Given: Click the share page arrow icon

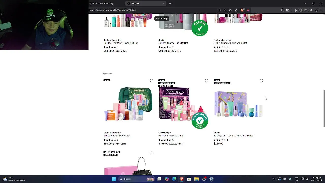Looking at the screenshot, I should pyautogui.click(x=236, y=10).
